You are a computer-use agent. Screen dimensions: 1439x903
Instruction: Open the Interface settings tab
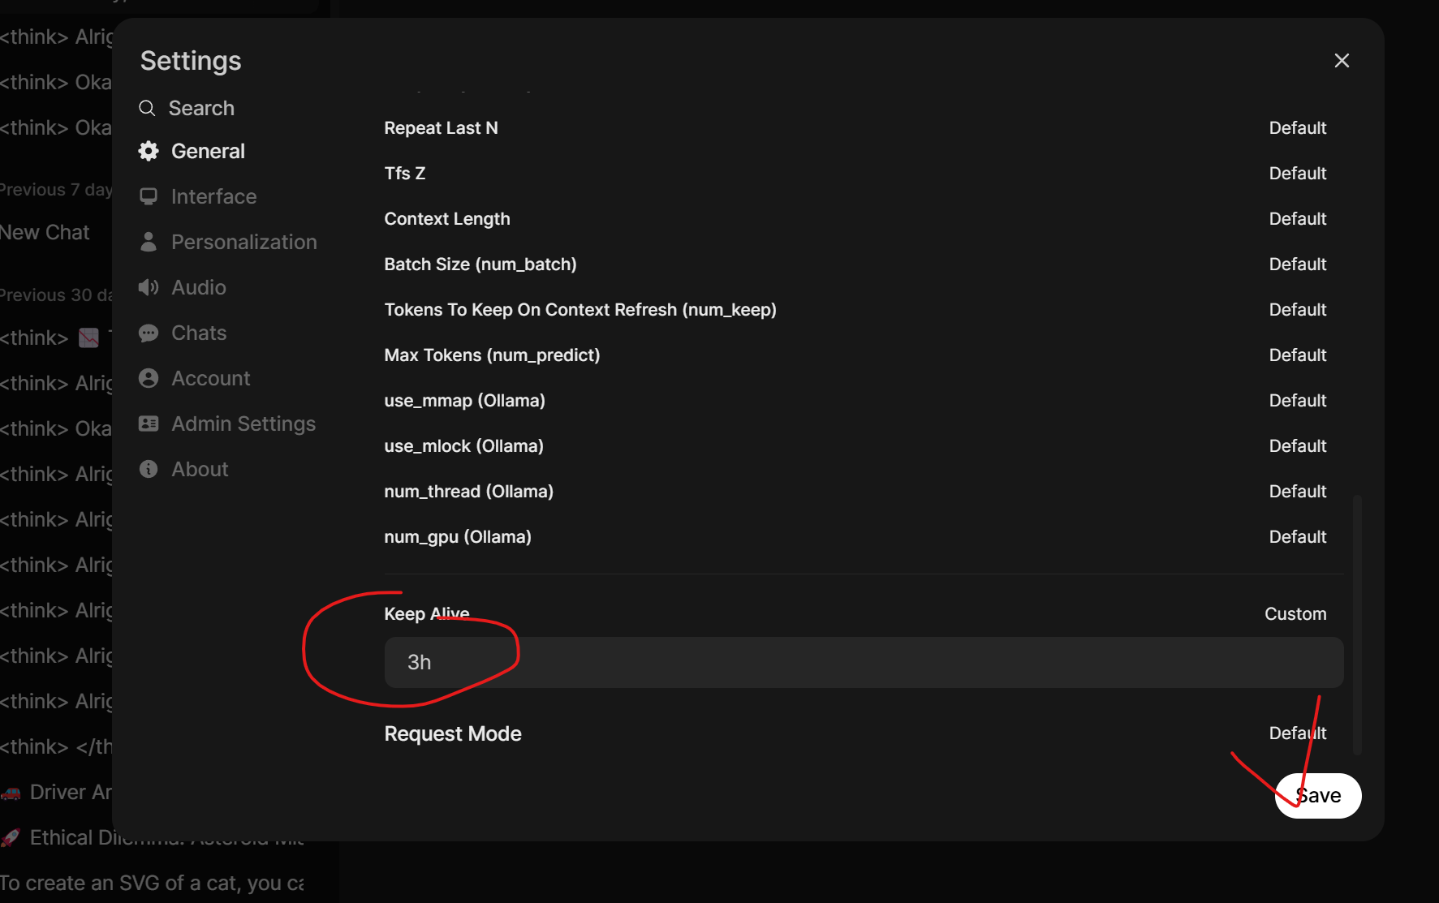coord(213,197)
